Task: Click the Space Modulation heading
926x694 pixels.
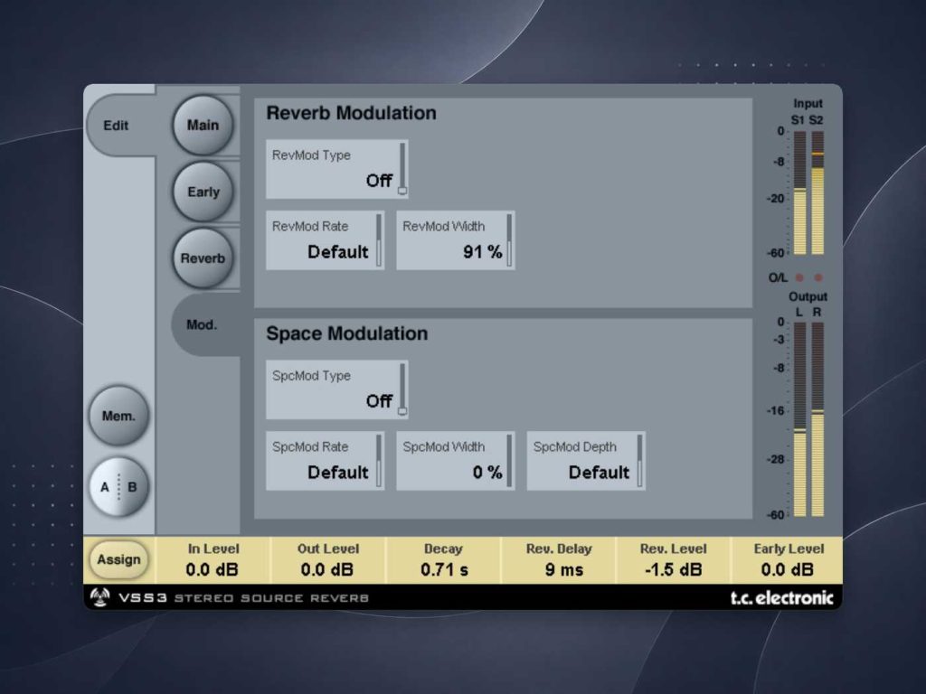Action: click(346, 333)
